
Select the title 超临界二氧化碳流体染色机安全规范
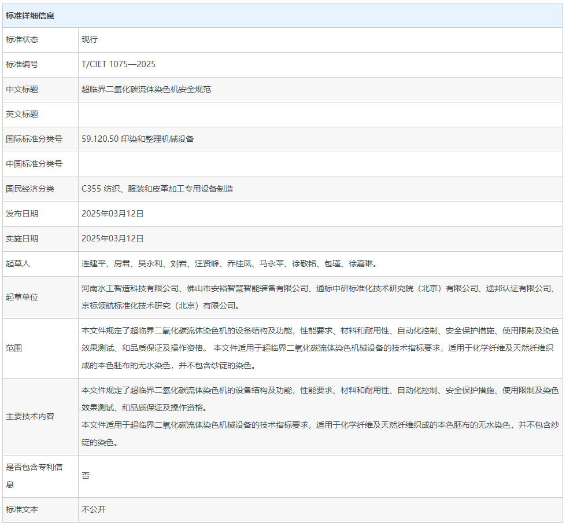click(146, 89)
